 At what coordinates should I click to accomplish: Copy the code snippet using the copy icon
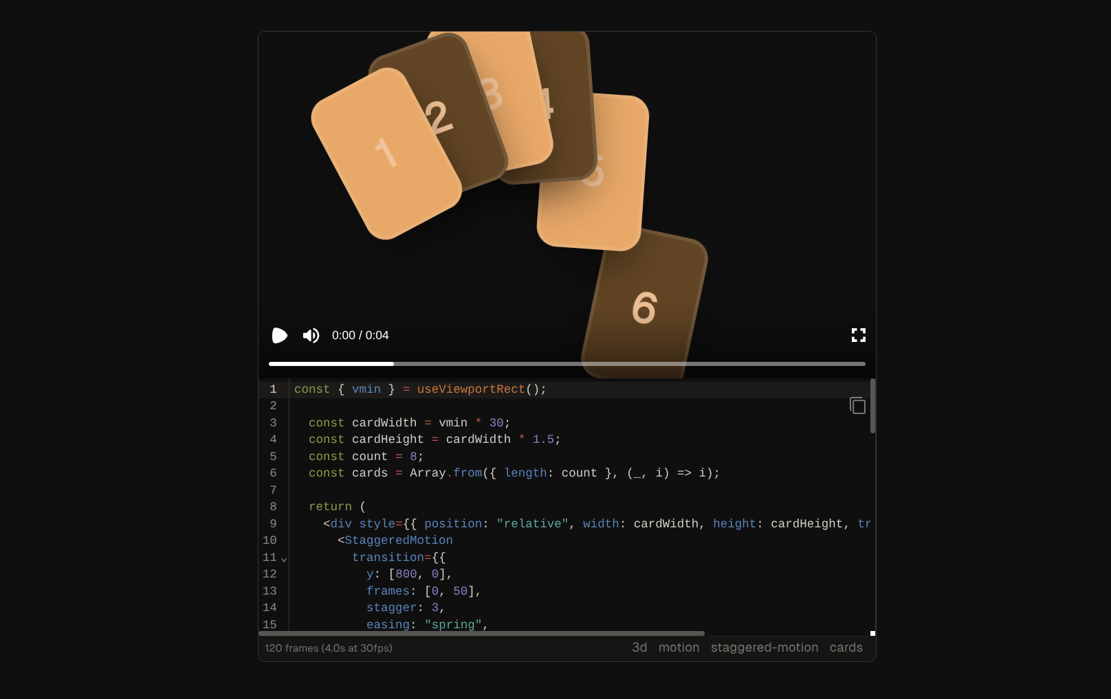click(x=858, y=406)
